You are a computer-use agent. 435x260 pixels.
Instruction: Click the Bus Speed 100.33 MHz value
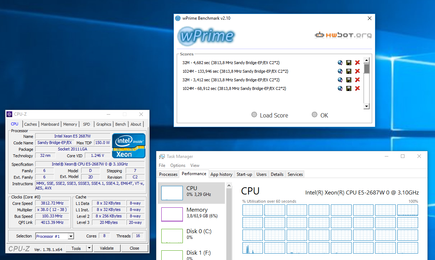(52, 216)
